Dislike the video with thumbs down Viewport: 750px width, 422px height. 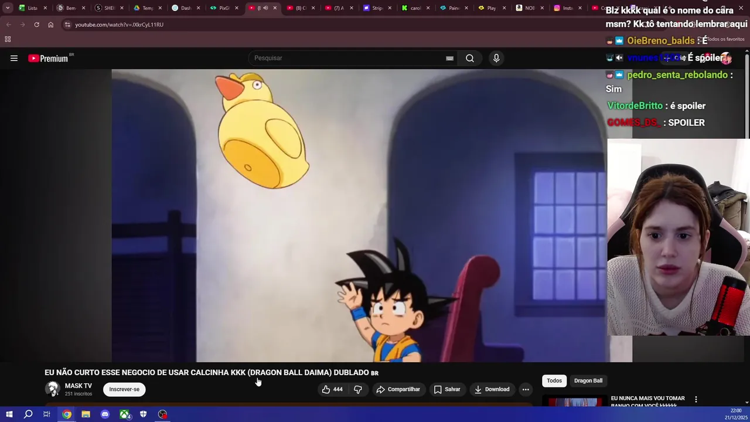(358, 389)
